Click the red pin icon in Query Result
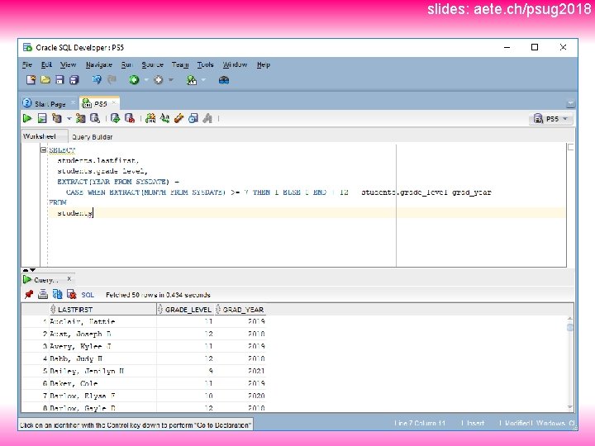Image resolution: width=595 pixels, height=446 pixels. (28, 294)
